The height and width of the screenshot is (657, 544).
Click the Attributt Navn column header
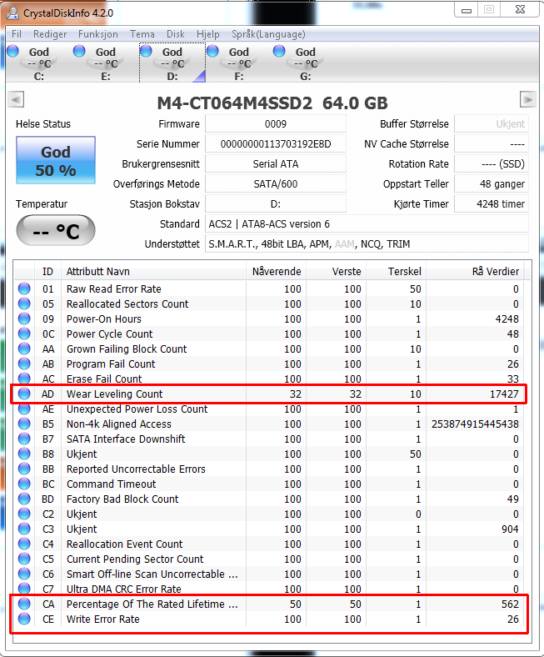(x=153, y=272)
